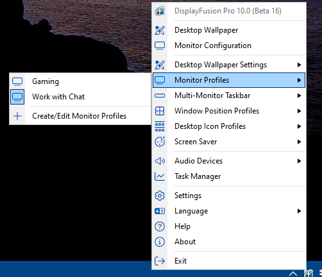Open the Screen Saver menu entry

click(x=229, y=142)
